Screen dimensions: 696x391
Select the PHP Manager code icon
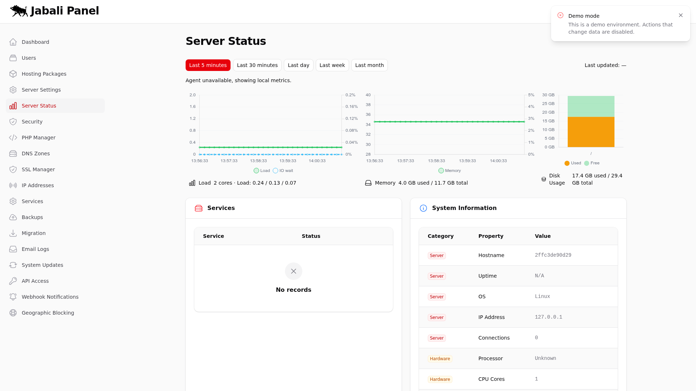[x=13, y=138]
